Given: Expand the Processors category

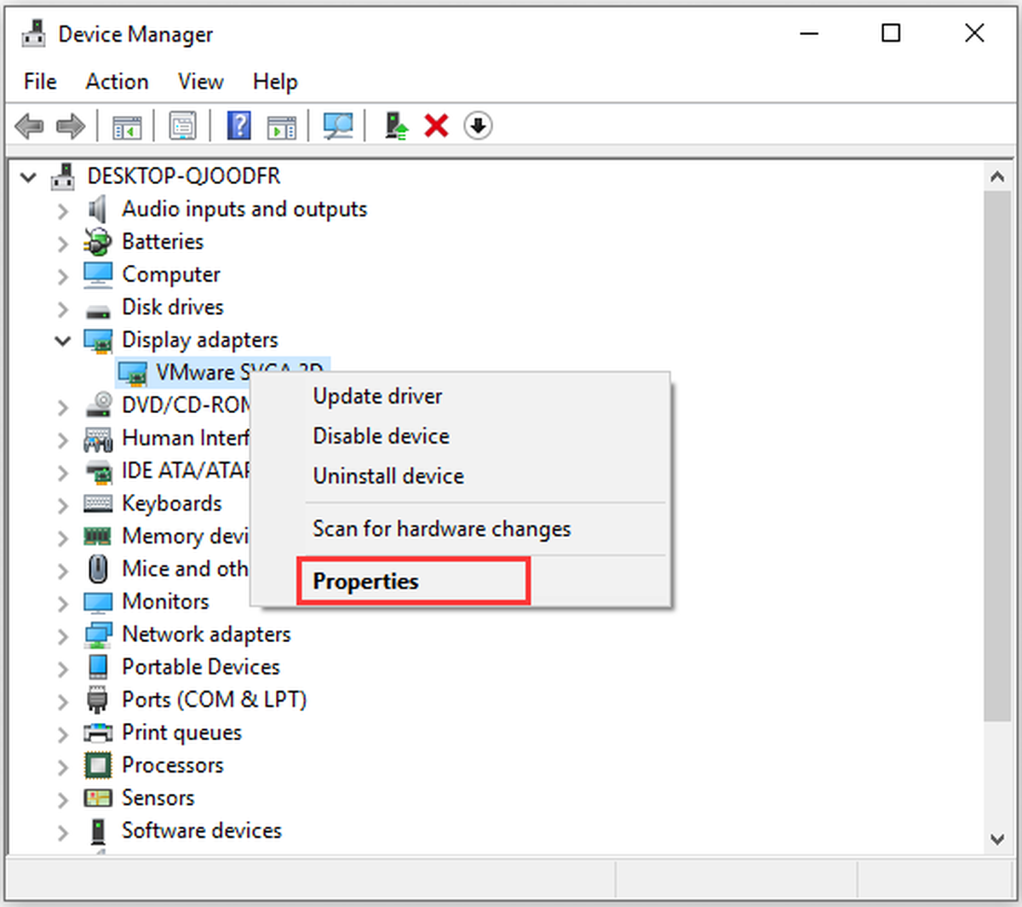Looking at the screenshot, I should click(62, 766).
